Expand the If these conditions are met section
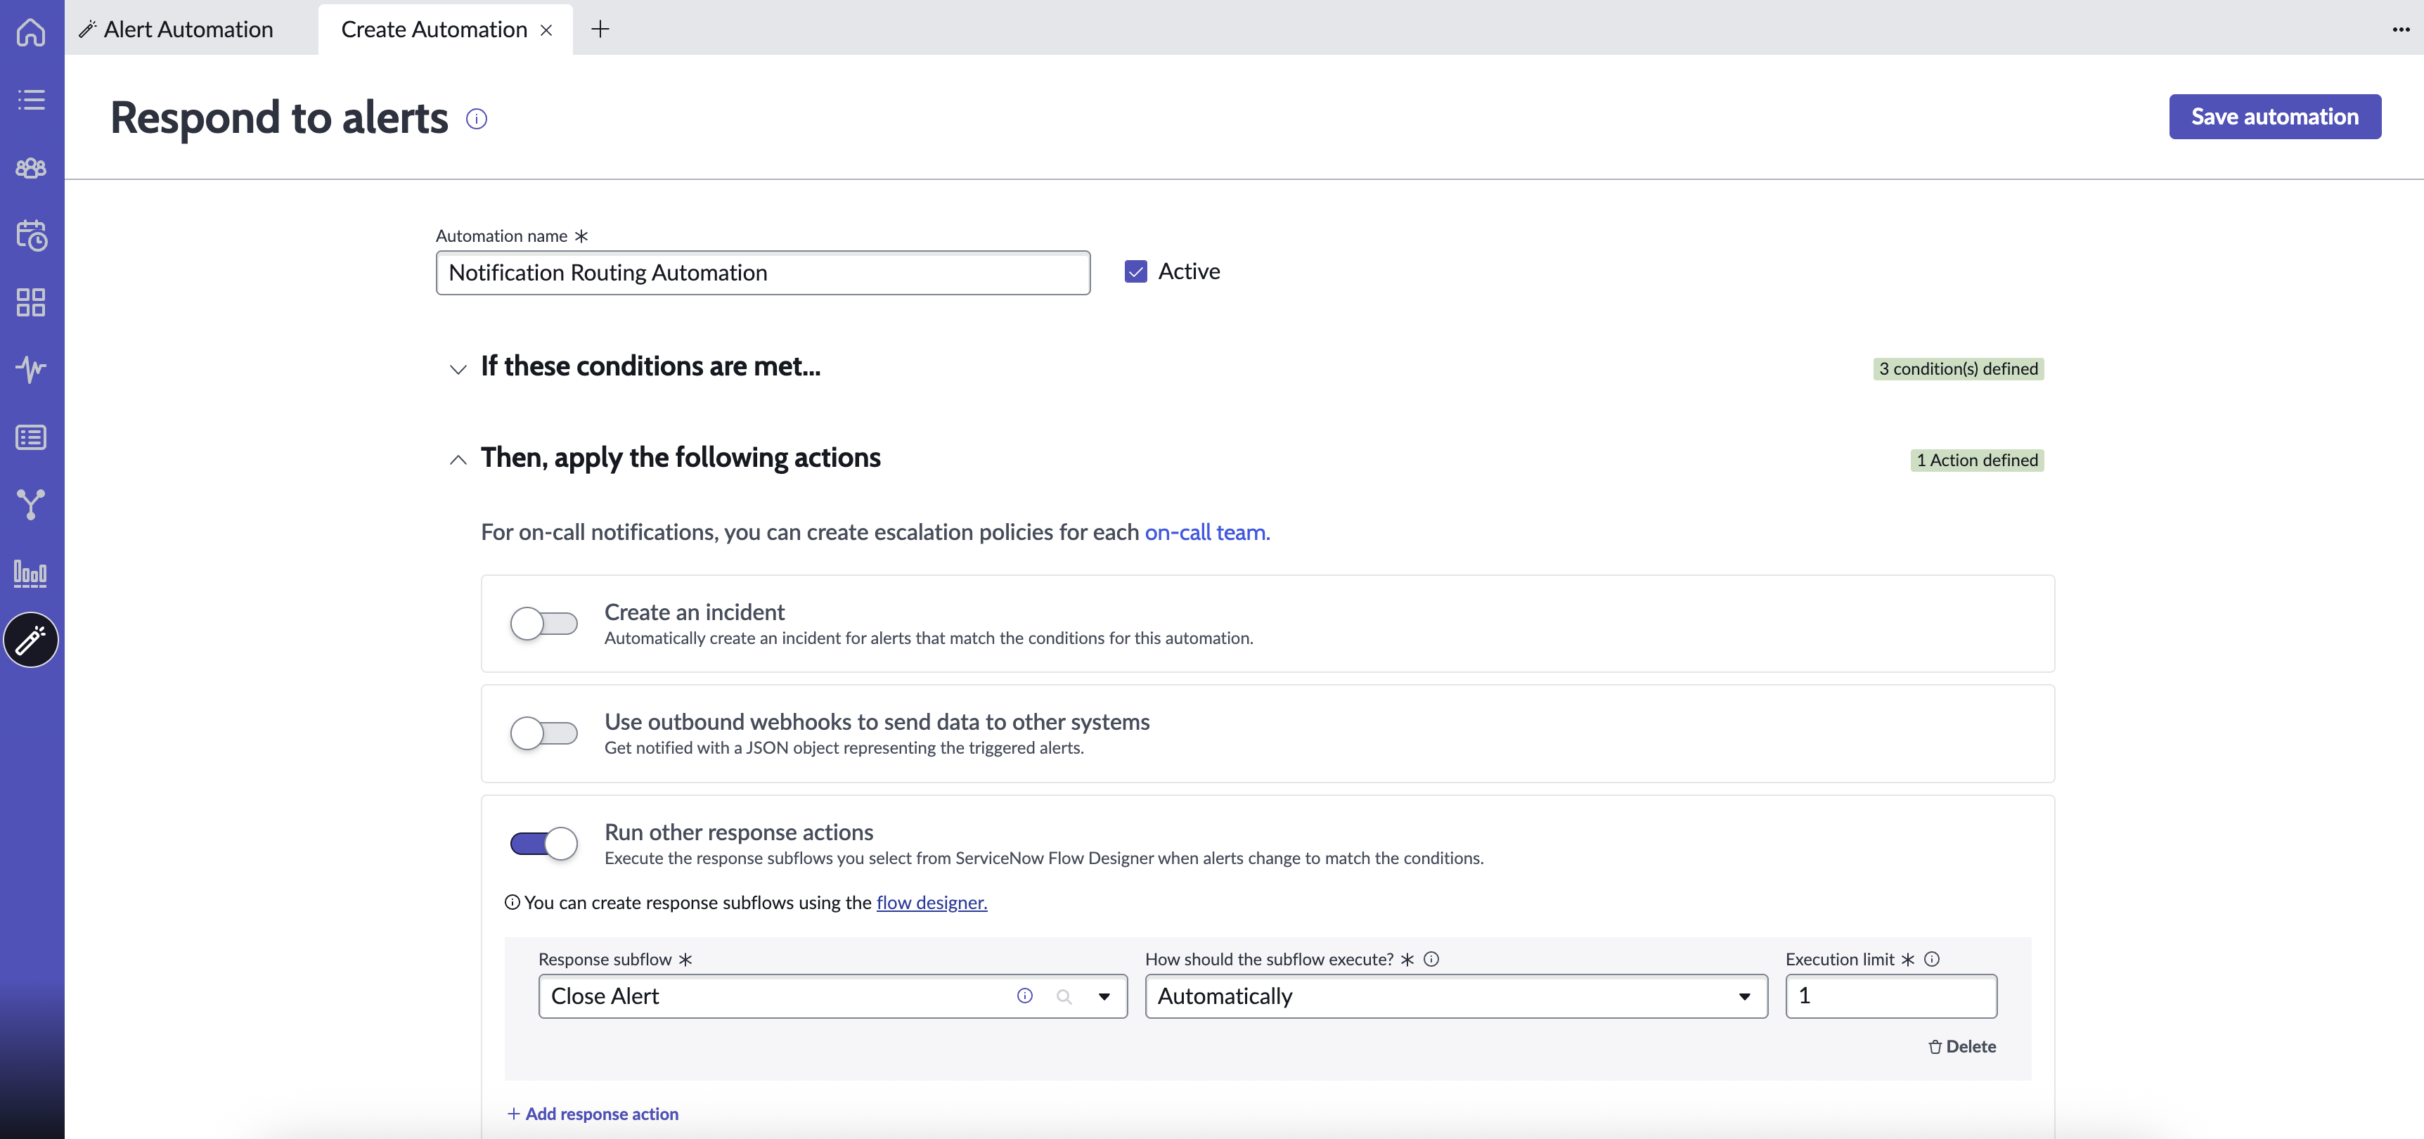2424x1139 pixels. pyautogui.click(x=458, y=369)
